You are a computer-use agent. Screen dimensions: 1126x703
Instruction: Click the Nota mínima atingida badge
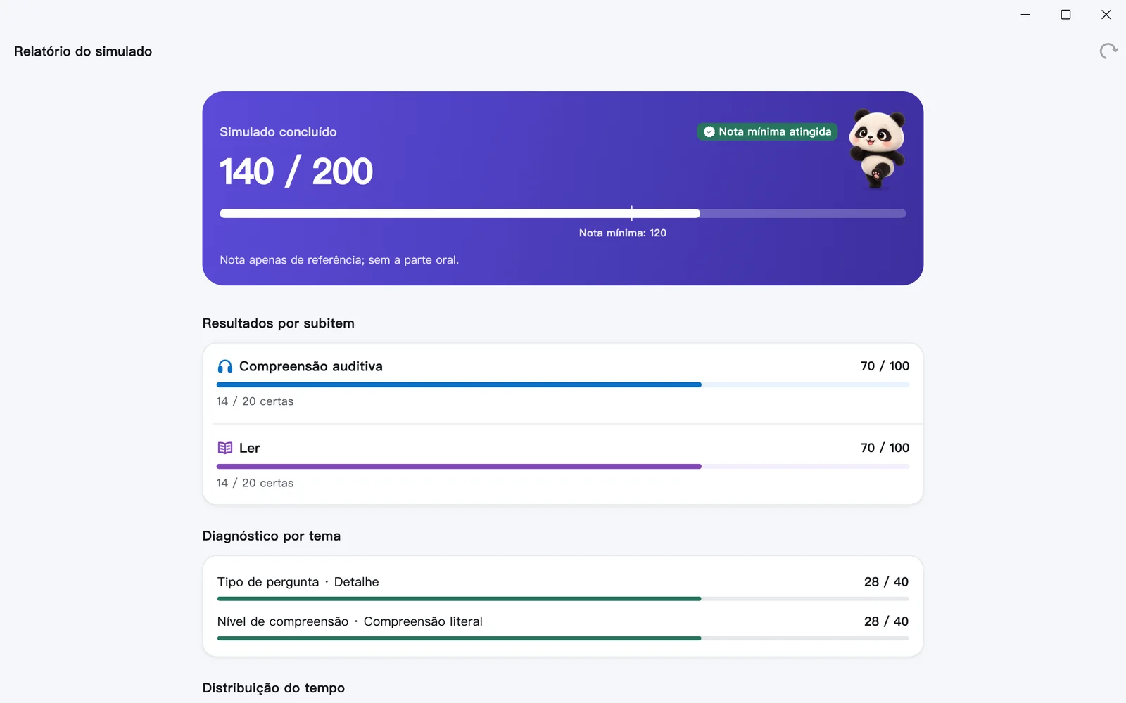click(x=767, y=131)
